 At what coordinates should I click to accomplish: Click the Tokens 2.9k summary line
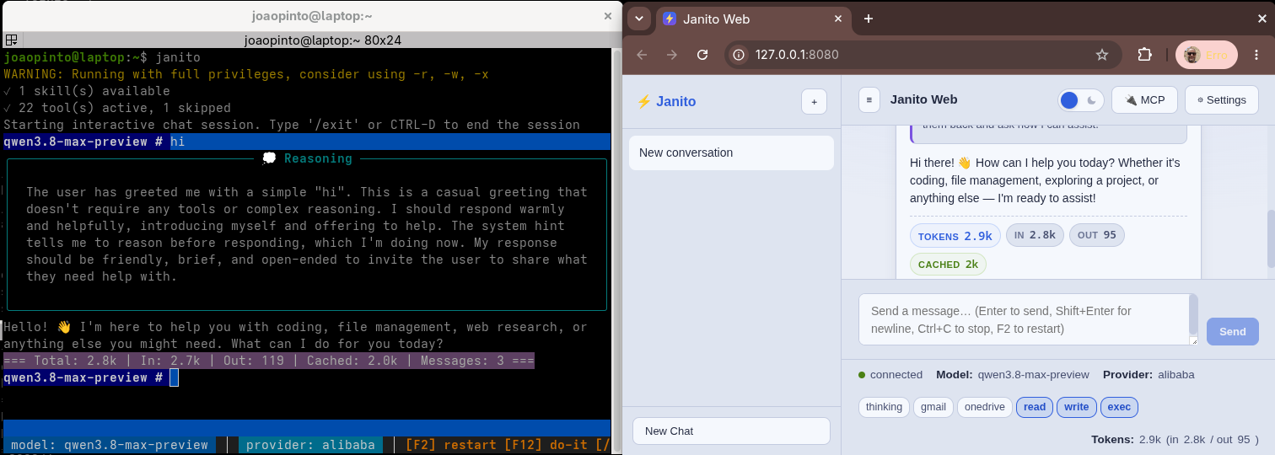[1175, 439]
